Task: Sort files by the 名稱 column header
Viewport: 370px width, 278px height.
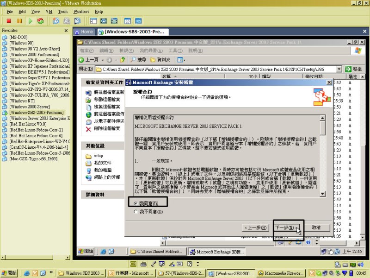Action: [192, 76]
